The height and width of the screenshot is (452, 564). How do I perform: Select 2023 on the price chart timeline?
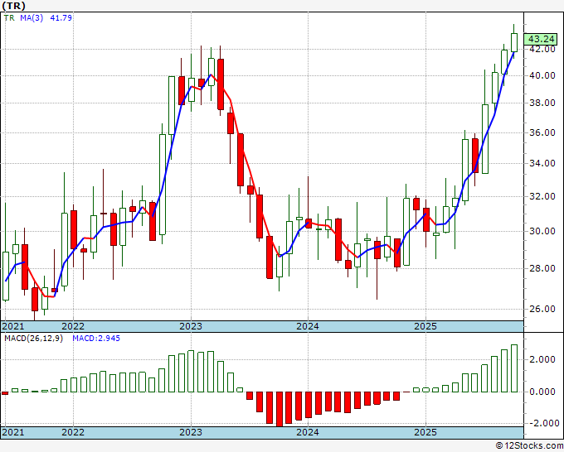pyautogui.click(x=191, y=326)
